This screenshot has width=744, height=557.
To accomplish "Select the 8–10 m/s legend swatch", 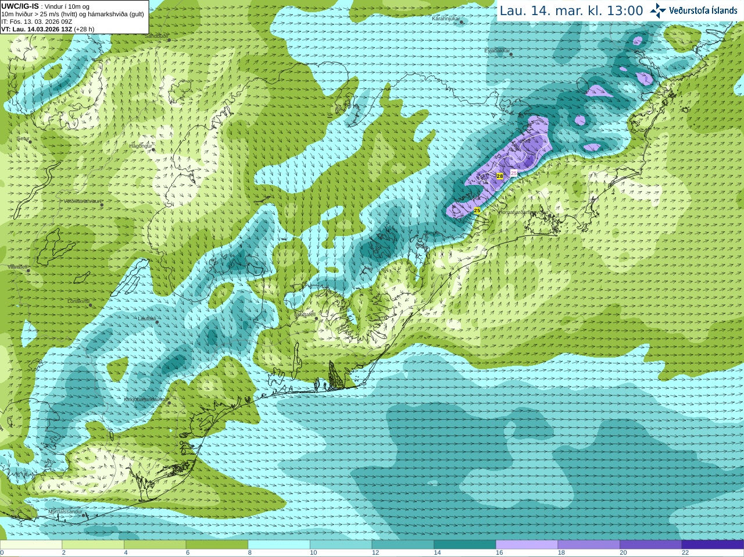I will click(x=279, y=545).
